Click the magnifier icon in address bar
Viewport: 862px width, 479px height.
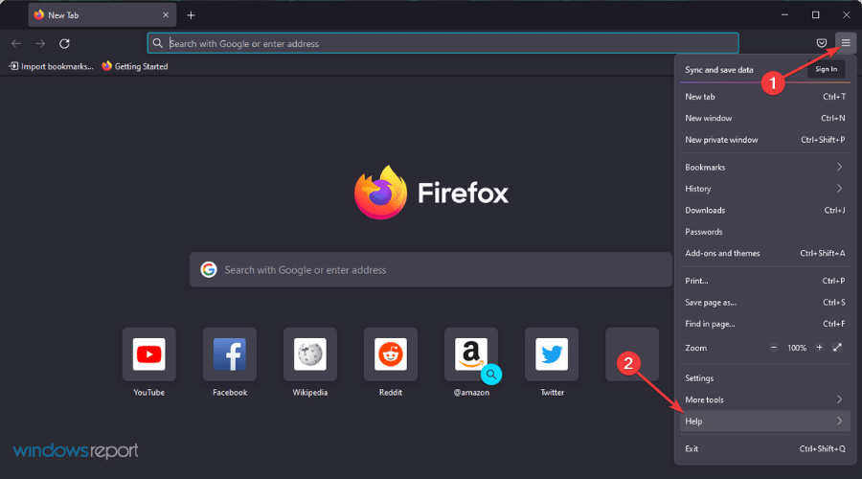point(158,43)
